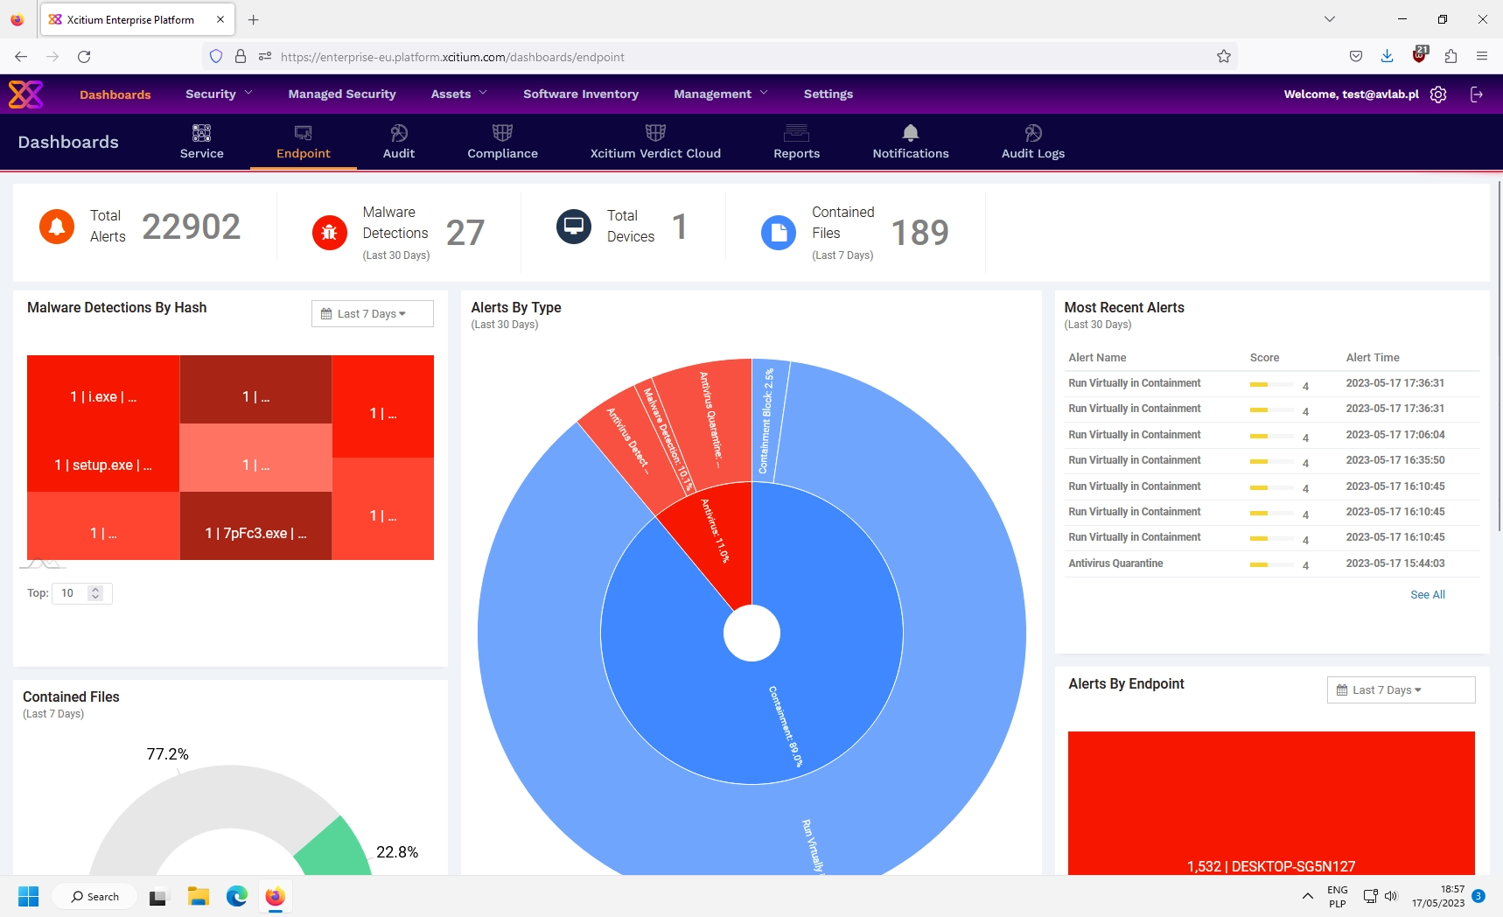Click ENG PLP language indicator
Image resolution: width=1503 pixels, height=917 pixels.
1337,897
